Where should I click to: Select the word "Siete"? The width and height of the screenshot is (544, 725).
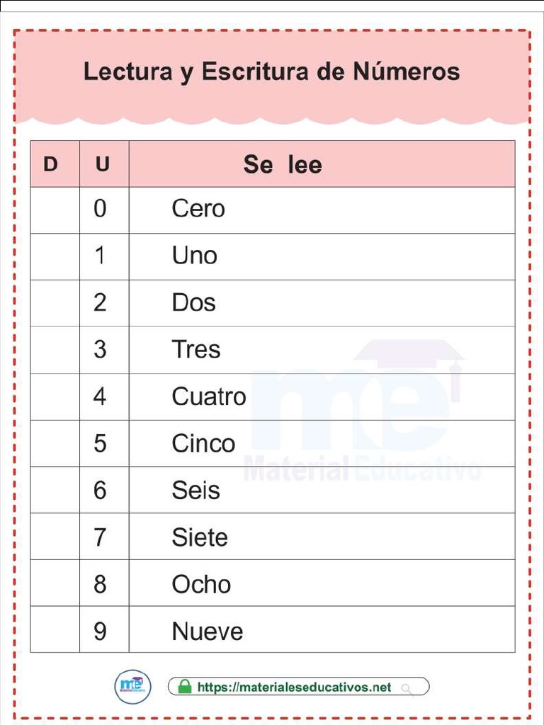click(x=199, y=537)
